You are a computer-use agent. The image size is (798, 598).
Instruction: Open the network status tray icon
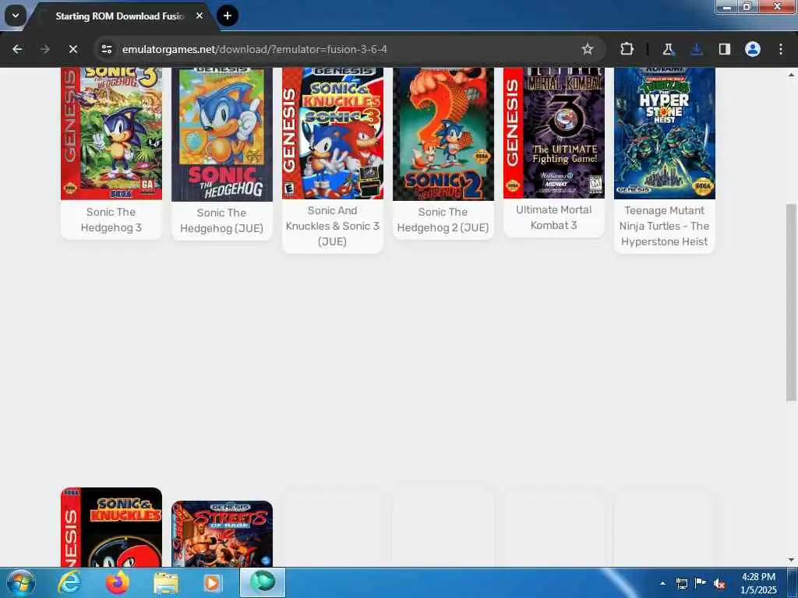(x=681, y=583)
